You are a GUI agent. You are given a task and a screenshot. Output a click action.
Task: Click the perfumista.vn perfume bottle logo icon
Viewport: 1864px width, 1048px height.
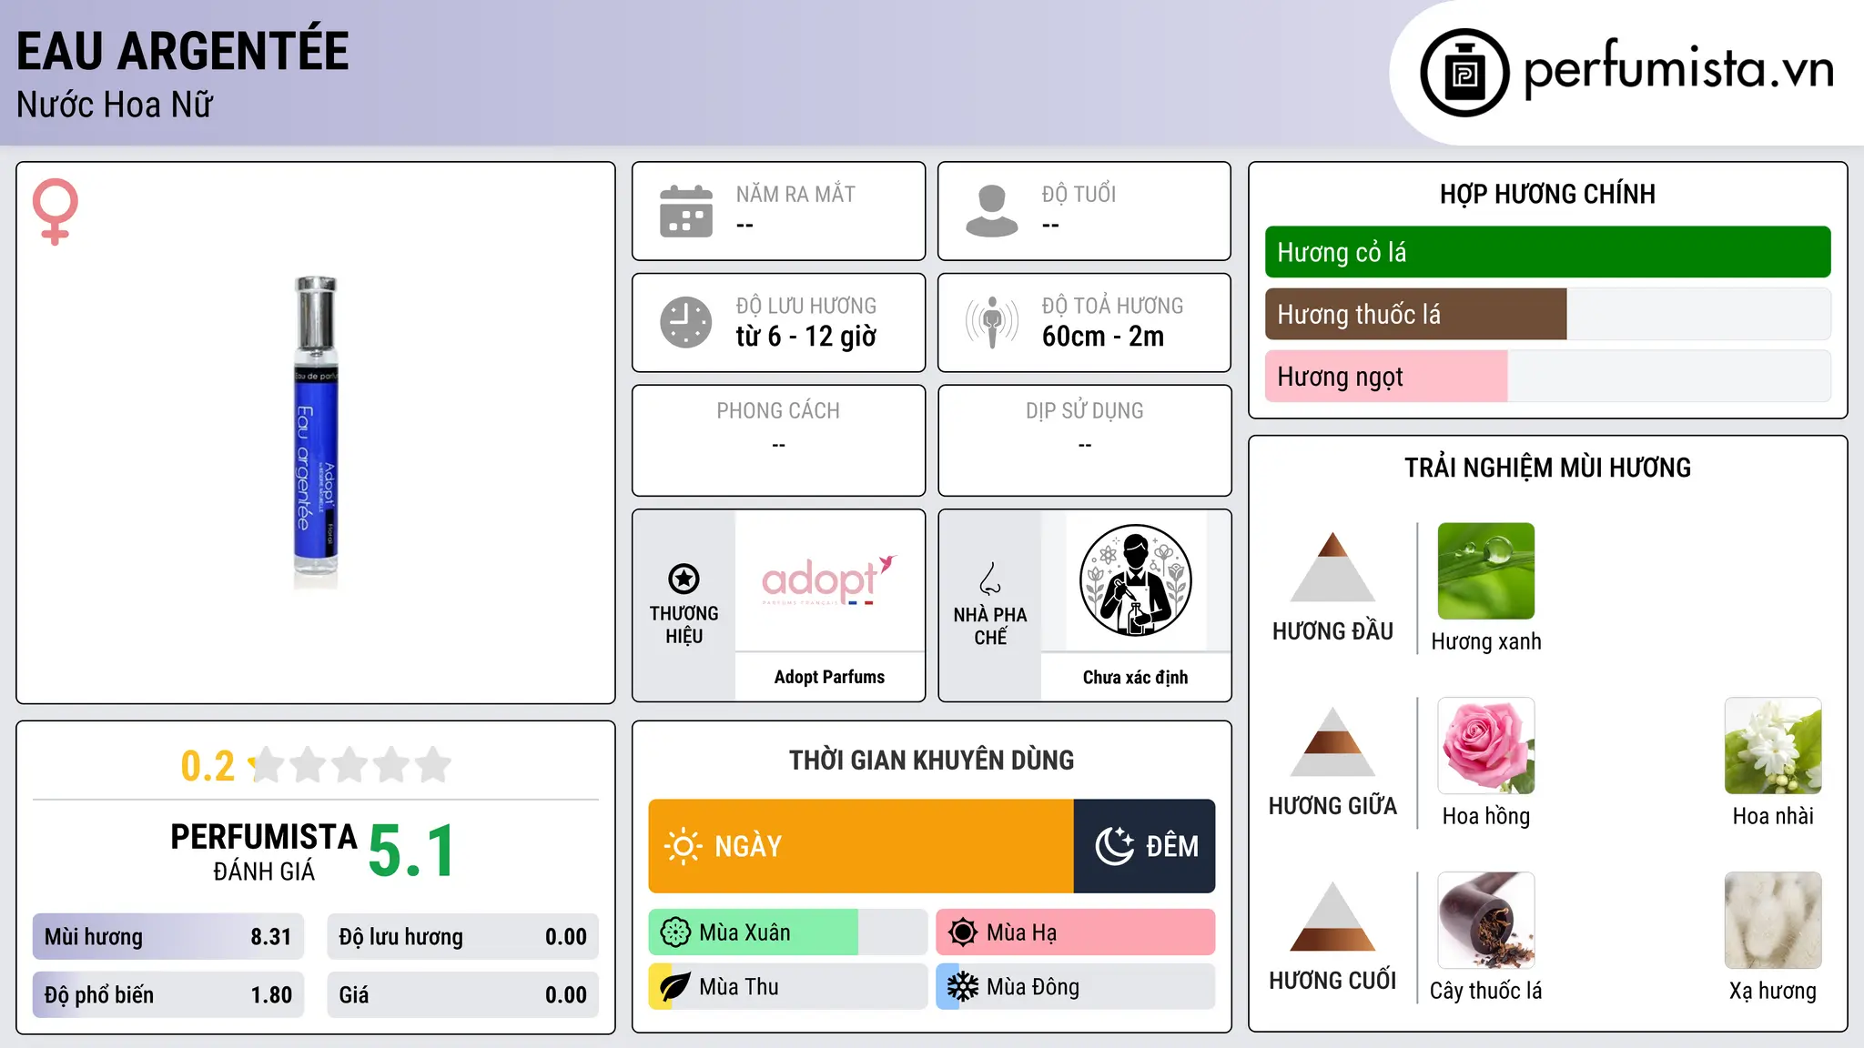[1464, 73]
